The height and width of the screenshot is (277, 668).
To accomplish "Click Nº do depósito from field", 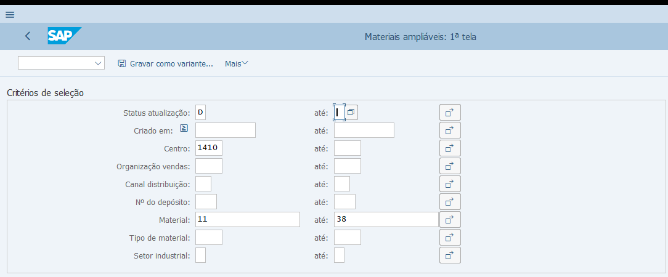I will click(206, 202).
